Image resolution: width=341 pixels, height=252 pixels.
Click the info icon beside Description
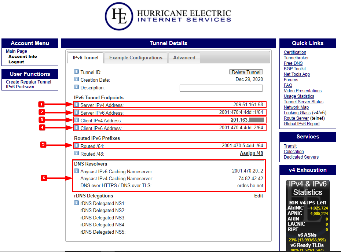[x=76, y=87]
